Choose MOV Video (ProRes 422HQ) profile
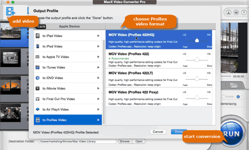Screen dimensions: 249x150 (159, 40)
